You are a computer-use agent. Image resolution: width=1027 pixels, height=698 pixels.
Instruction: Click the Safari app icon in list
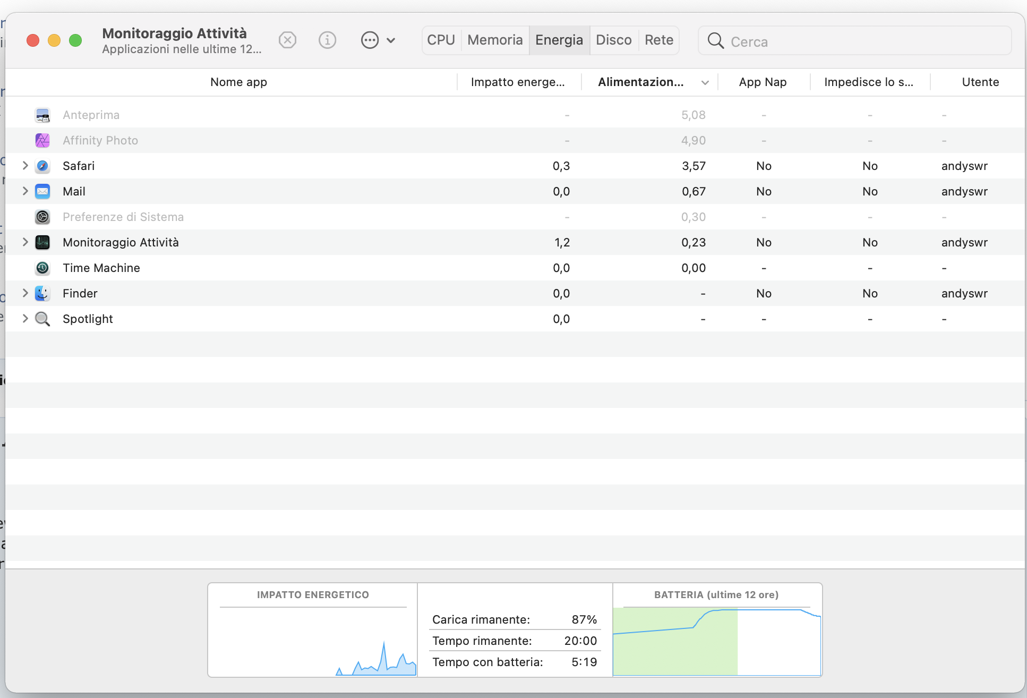click(x=42, y=166)
